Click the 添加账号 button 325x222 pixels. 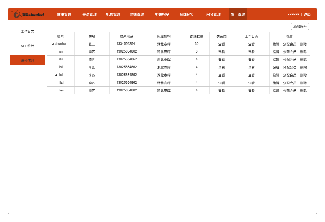point(300,26)
